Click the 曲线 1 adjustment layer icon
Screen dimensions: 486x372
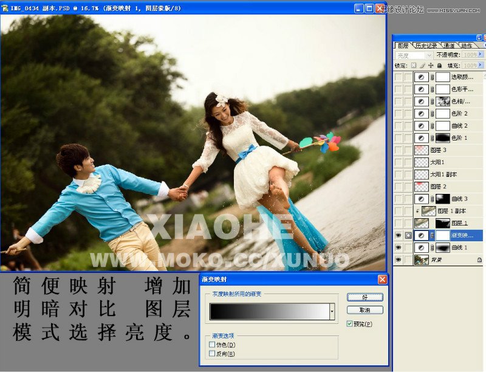[421, 247]
